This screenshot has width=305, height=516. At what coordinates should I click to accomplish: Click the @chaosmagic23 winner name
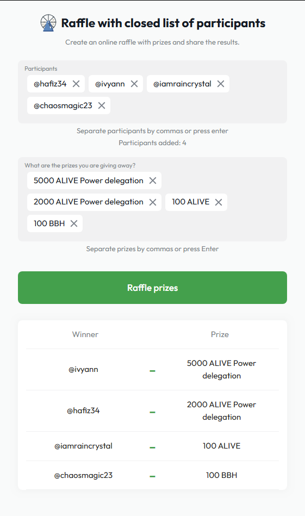83,476
